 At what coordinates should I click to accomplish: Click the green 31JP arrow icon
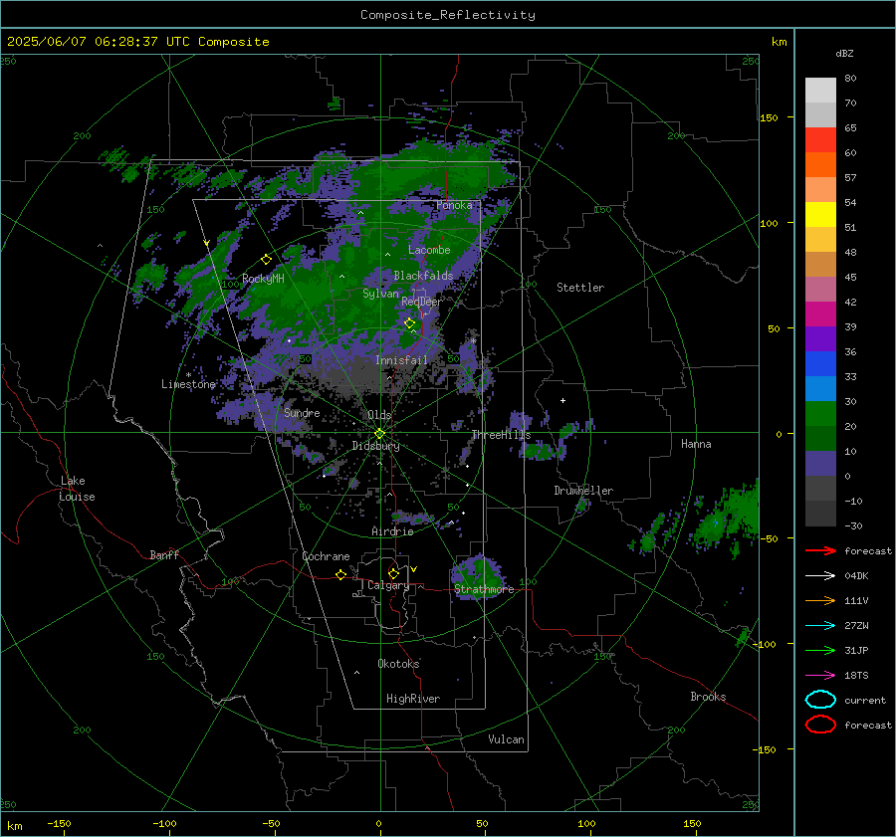click(820, 650)
